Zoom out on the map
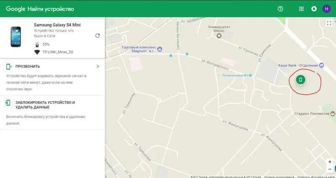Image resolution: width=336 pixels, height=178 pixels. coord(330,169)
